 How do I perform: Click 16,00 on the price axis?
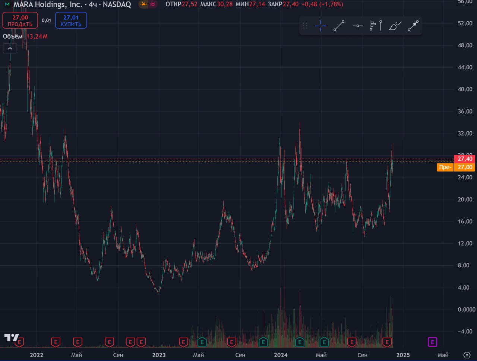click(x=465, y=221)
